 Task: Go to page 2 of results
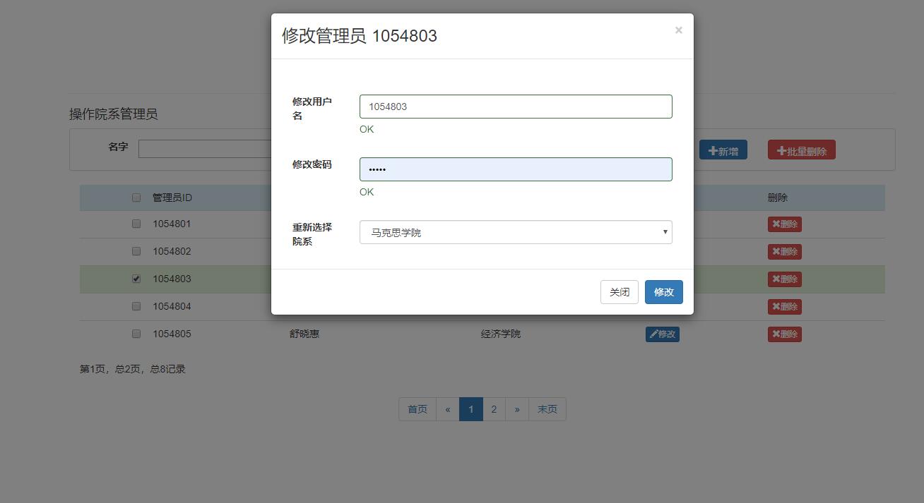tap(494, 408)
